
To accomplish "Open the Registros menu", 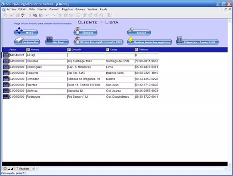I will 67,9.
